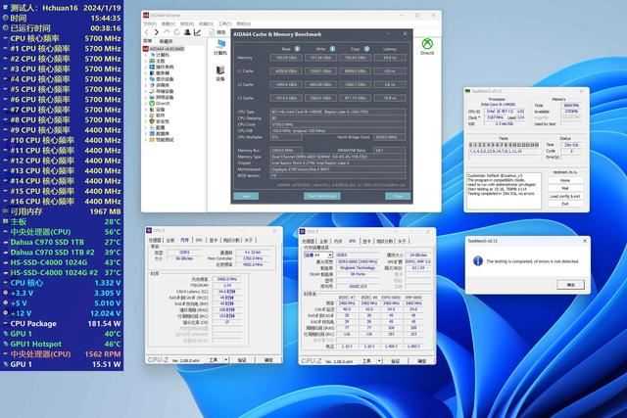The width and height of the screenshot is (627, 418).
Task: Open the 工具 dropdown arrow in CPU-Z SPD window
Action: (x=379, y=361)
